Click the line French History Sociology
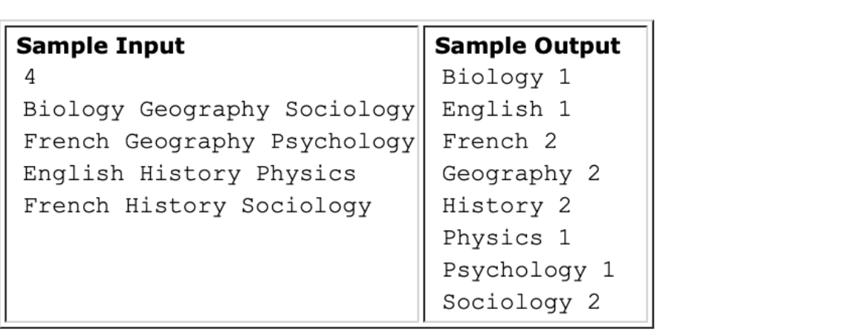Screen dimensions: 842x335 (x=197, y=207)
